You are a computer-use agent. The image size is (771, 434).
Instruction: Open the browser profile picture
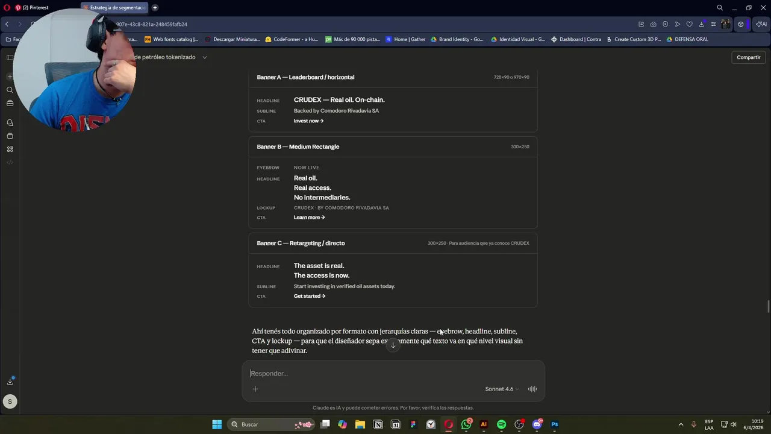coord(726,24)
